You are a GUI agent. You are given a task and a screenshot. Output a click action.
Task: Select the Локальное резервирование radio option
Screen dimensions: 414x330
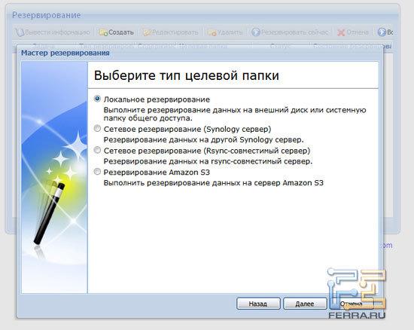click(97, 99)
